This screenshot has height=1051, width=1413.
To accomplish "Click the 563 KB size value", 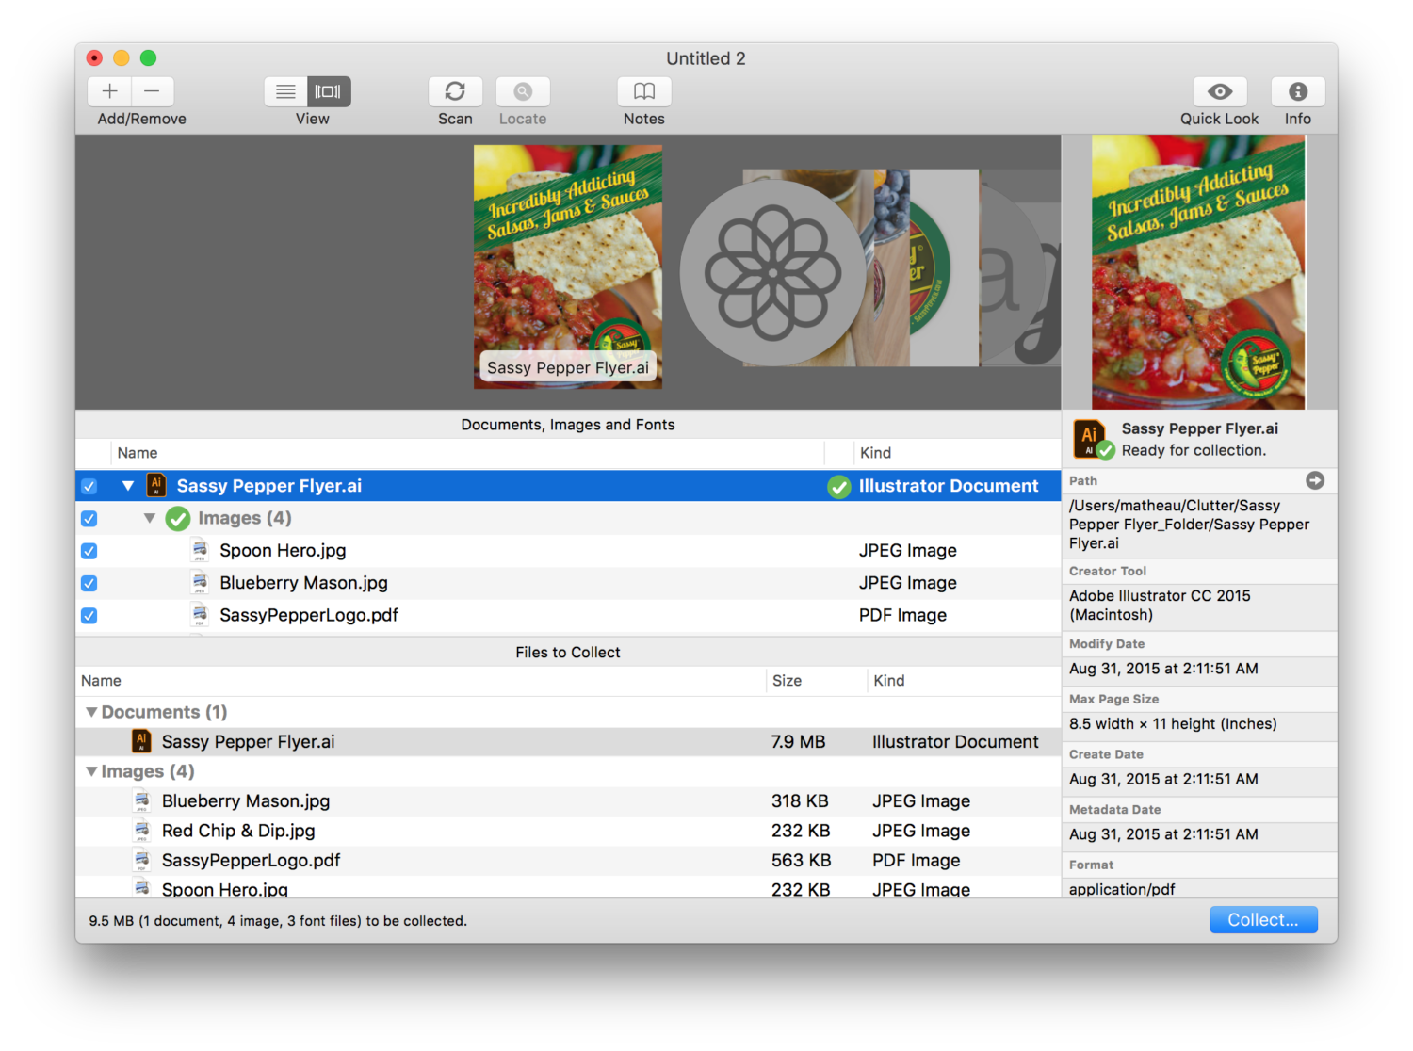I will coord(801,860).
